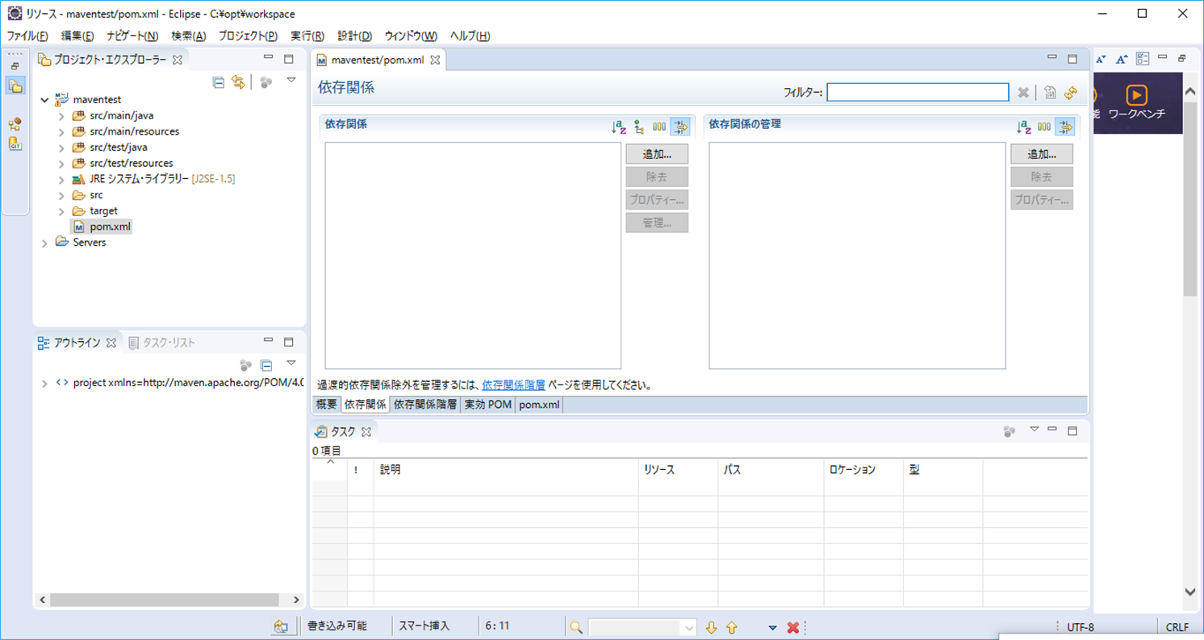Toggle the expand arrows icon in 依存関係の管理
The width and height of the screenshot is (1204, 640).
1065,127
